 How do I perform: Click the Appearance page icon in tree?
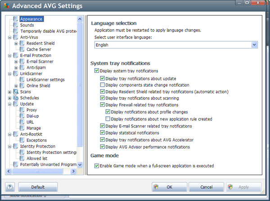coord(16,19)
